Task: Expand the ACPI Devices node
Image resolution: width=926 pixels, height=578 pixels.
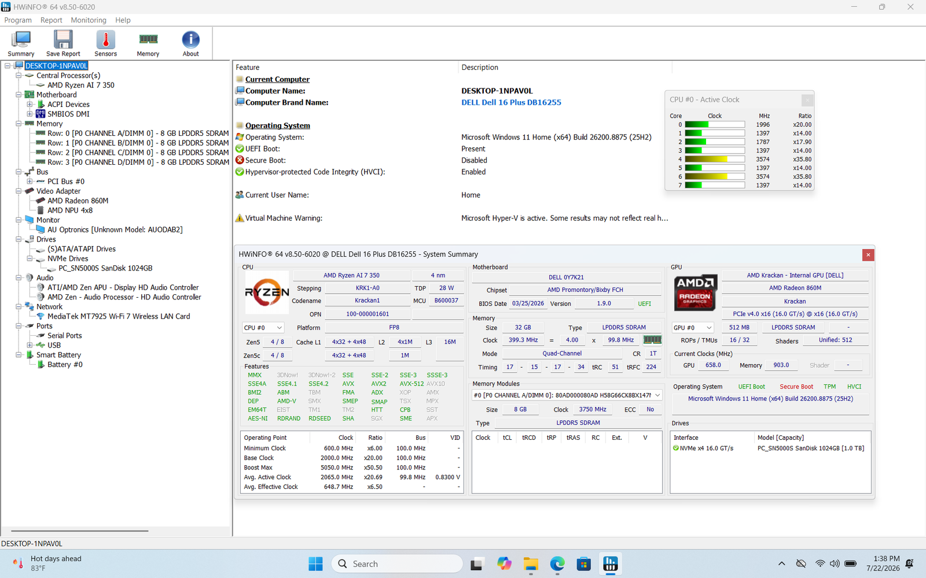Action: point(30,105)
